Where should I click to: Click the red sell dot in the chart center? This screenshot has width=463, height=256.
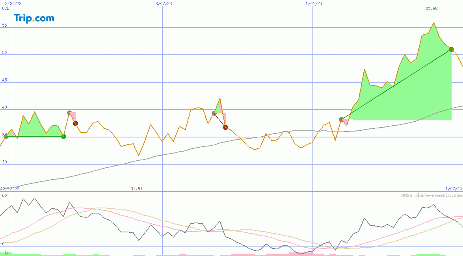[225, 127]
